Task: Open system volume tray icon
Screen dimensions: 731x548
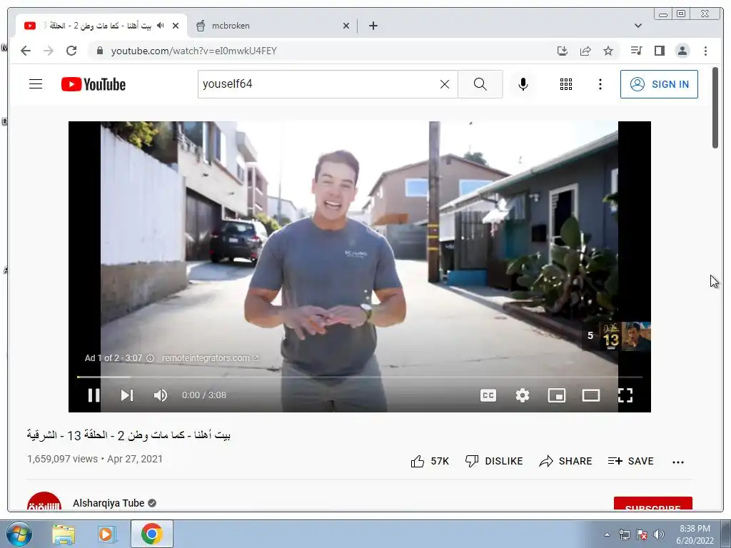Action: [659, 534]
